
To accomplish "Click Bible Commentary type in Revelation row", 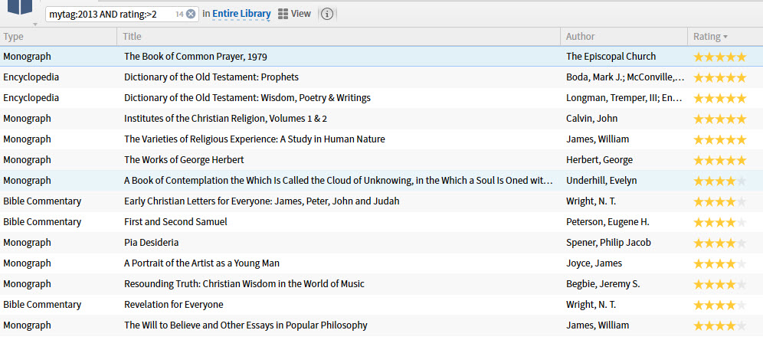I will click(x=42, y=305).
